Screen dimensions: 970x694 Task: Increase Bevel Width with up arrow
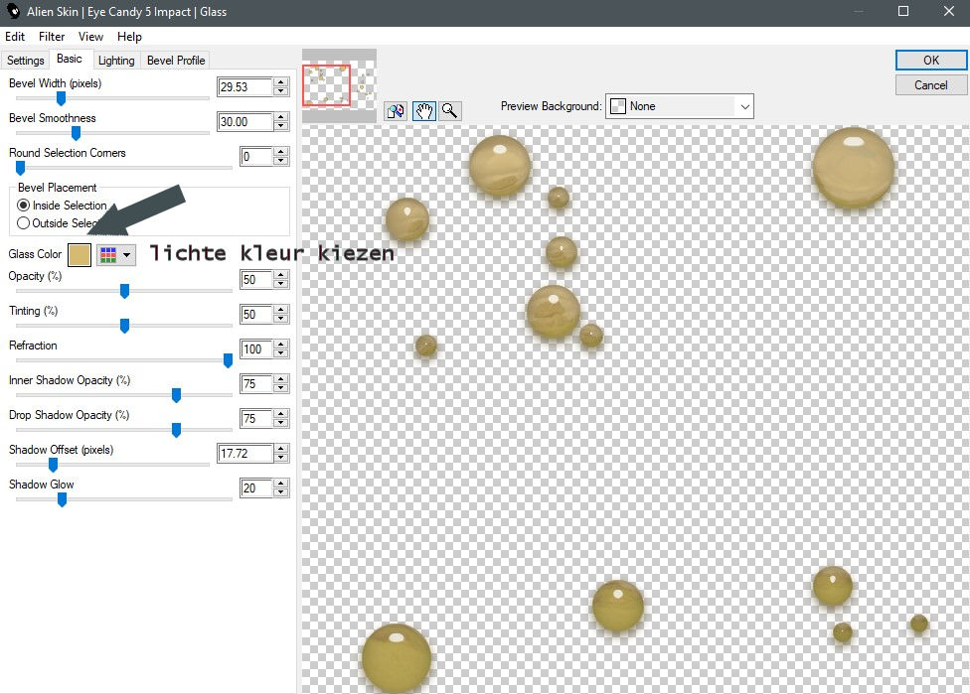281,82
